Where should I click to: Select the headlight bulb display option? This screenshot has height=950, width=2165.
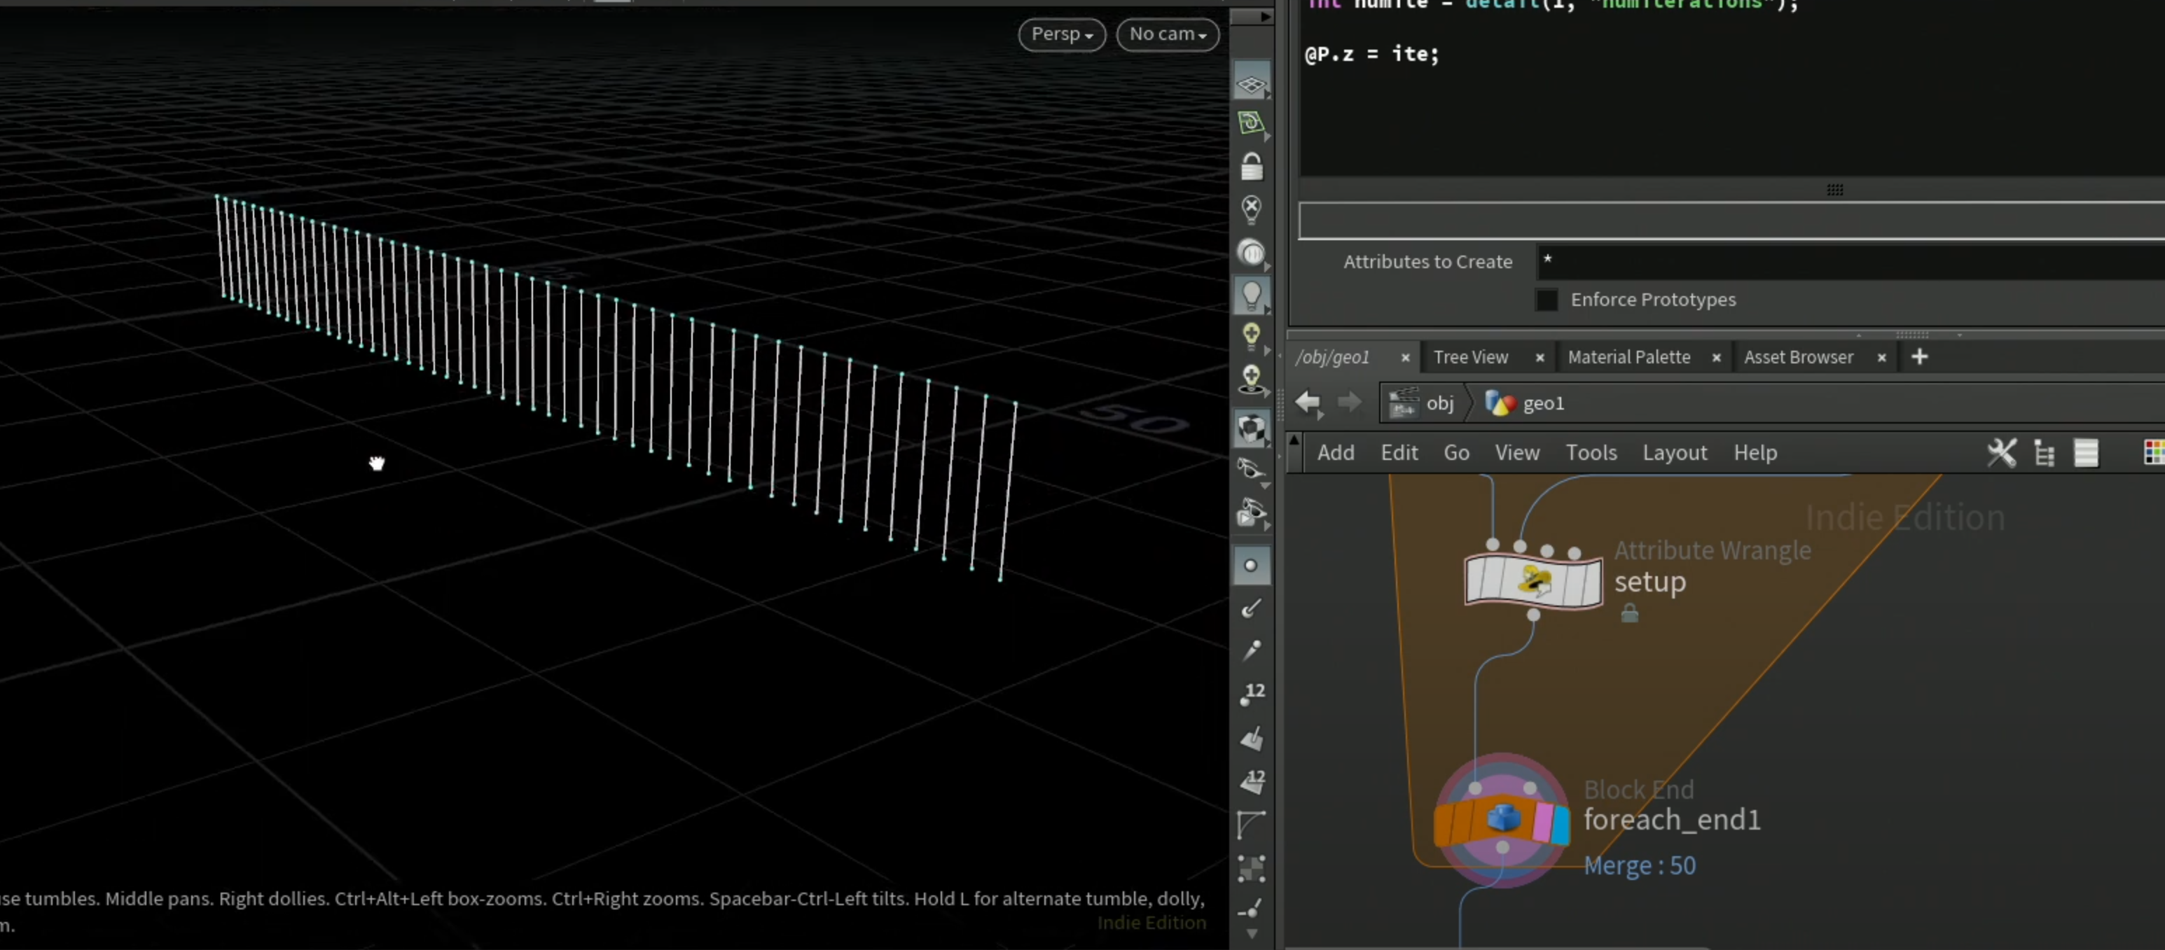1252,295
